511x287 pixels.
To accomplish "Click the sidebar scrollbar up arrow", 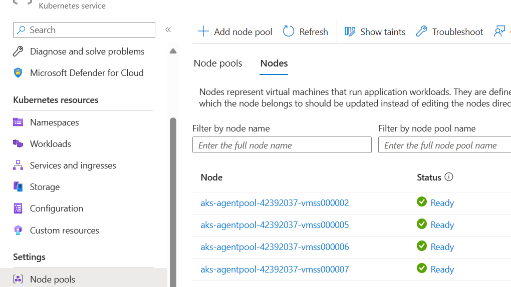I will 173,51.
